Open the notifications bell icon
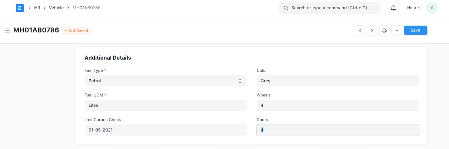The width and height of the screenshot is (449, 149). pyautogui.click(x=393, y=8)
